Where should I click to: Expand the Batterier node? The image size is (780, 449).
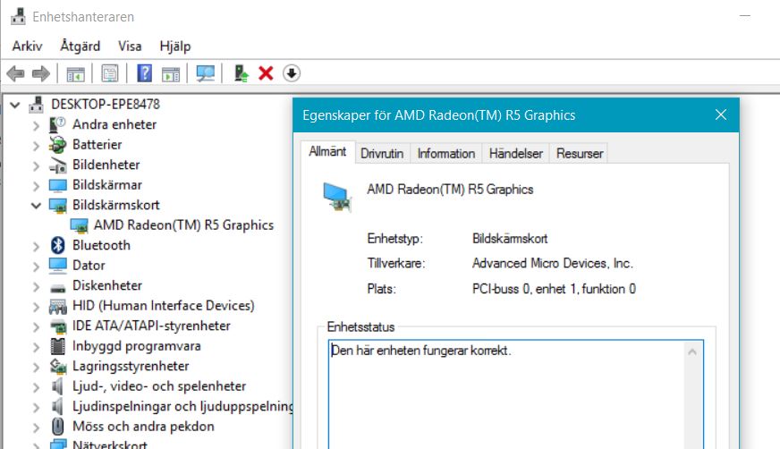click(36, 146)
